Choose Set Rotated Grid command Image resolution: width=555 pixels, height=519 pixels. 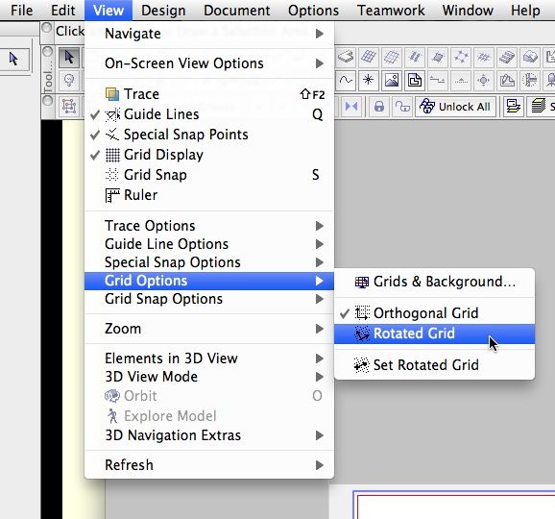(x=434, y=365)
